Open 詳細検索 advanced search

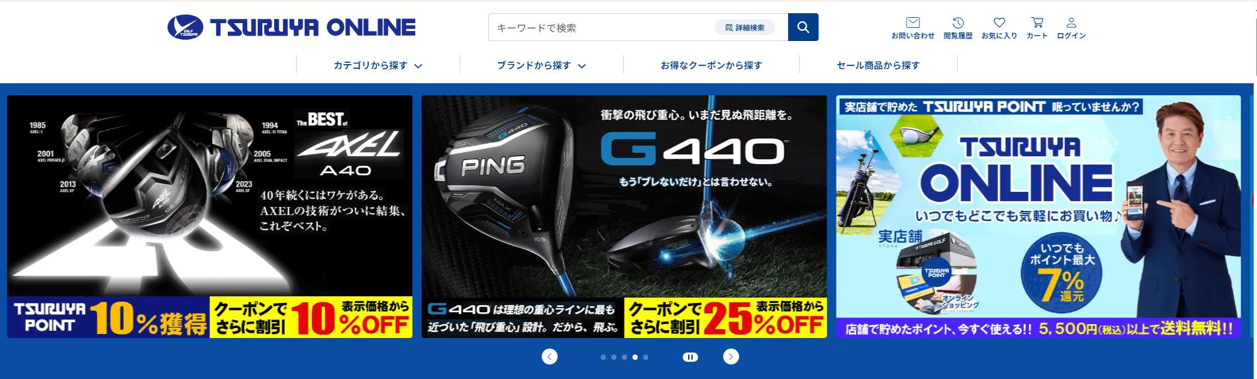(x=744, y=28)
